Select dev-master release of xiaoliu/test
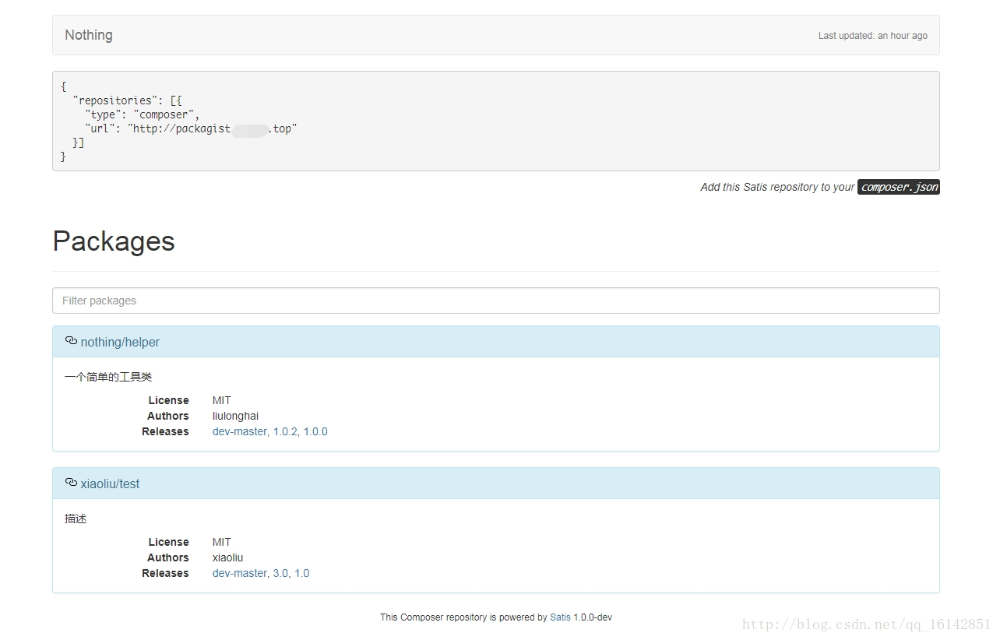The image size is (1000, 640). [240, 573]
